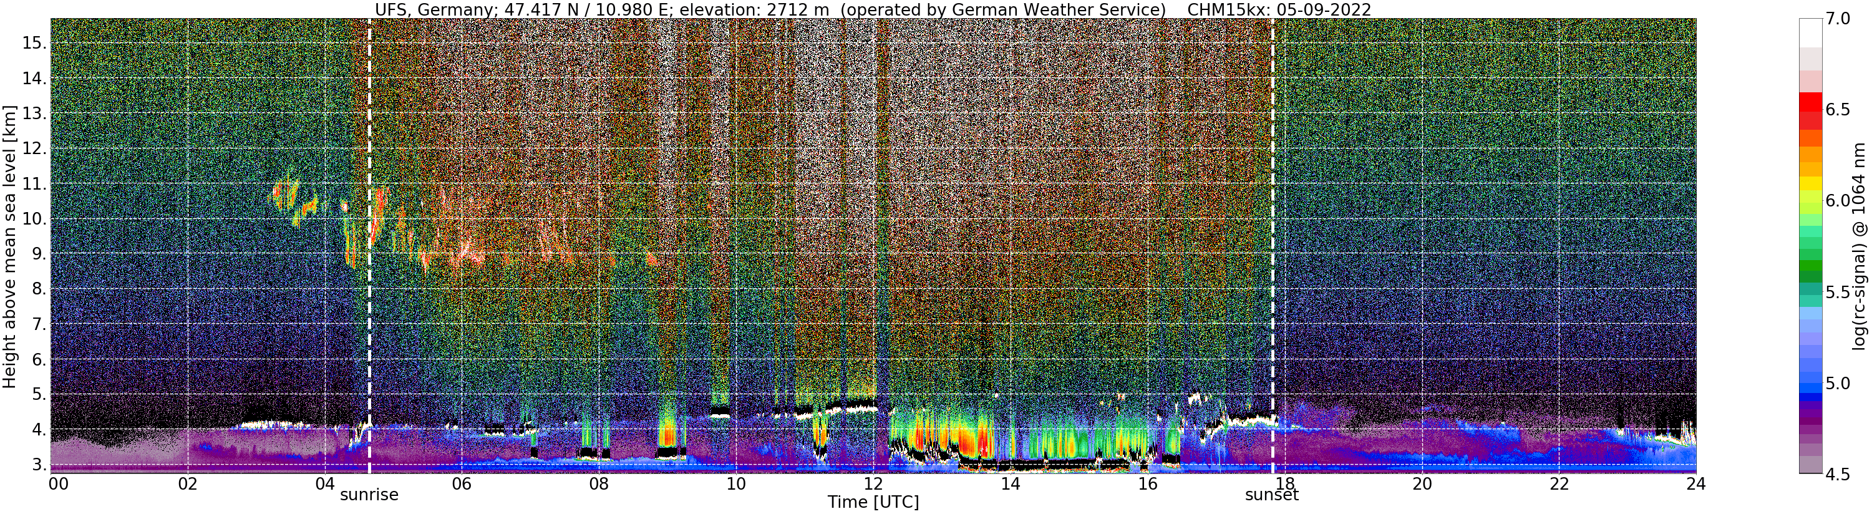Click the 08 tick on the time axis
The height and width of the screenshot is (514, 1872).
point(599,483)
